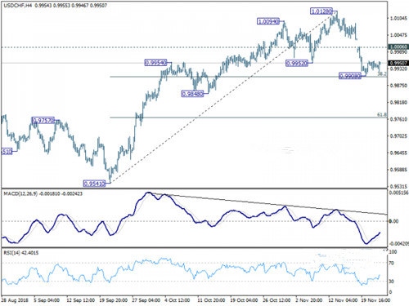Click the 19 Nov 16:00 time marker
Screen dimensions: 409x306
[375, 300]
